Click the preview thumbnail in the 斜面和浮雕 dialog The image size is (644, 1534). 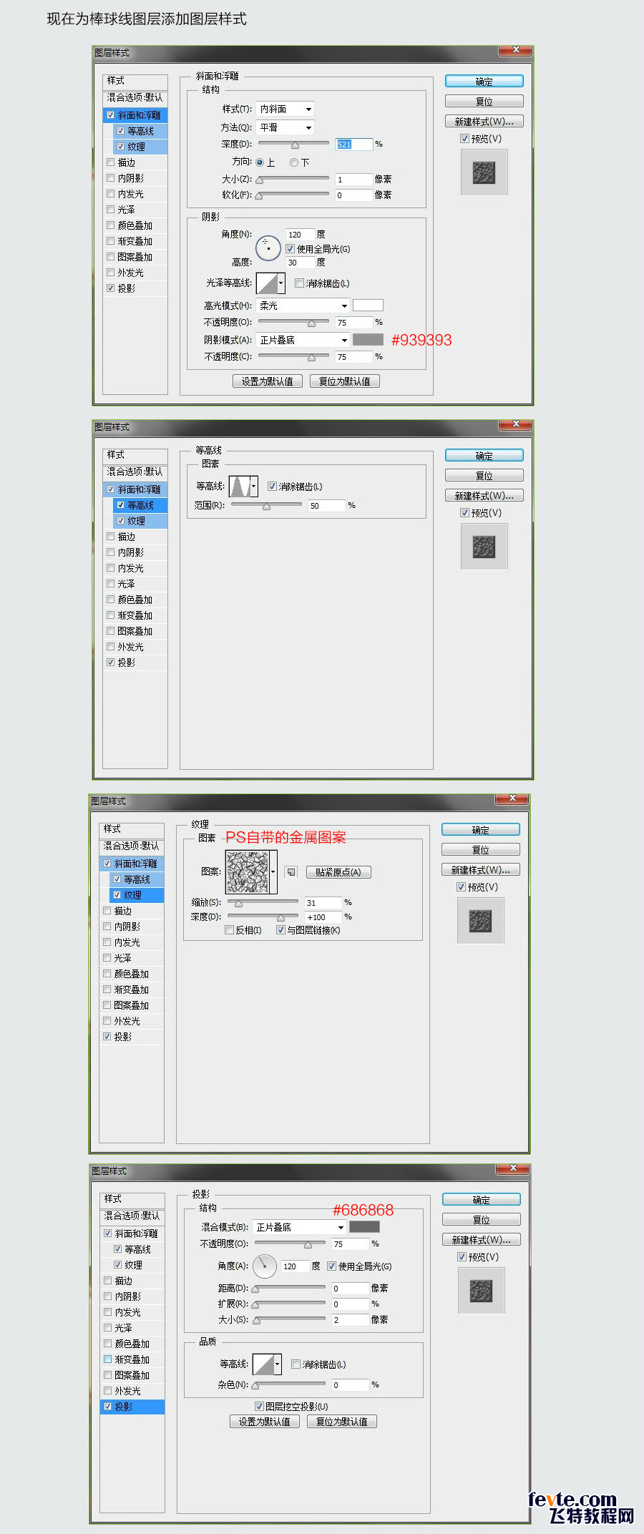click(x=484, y=172)
